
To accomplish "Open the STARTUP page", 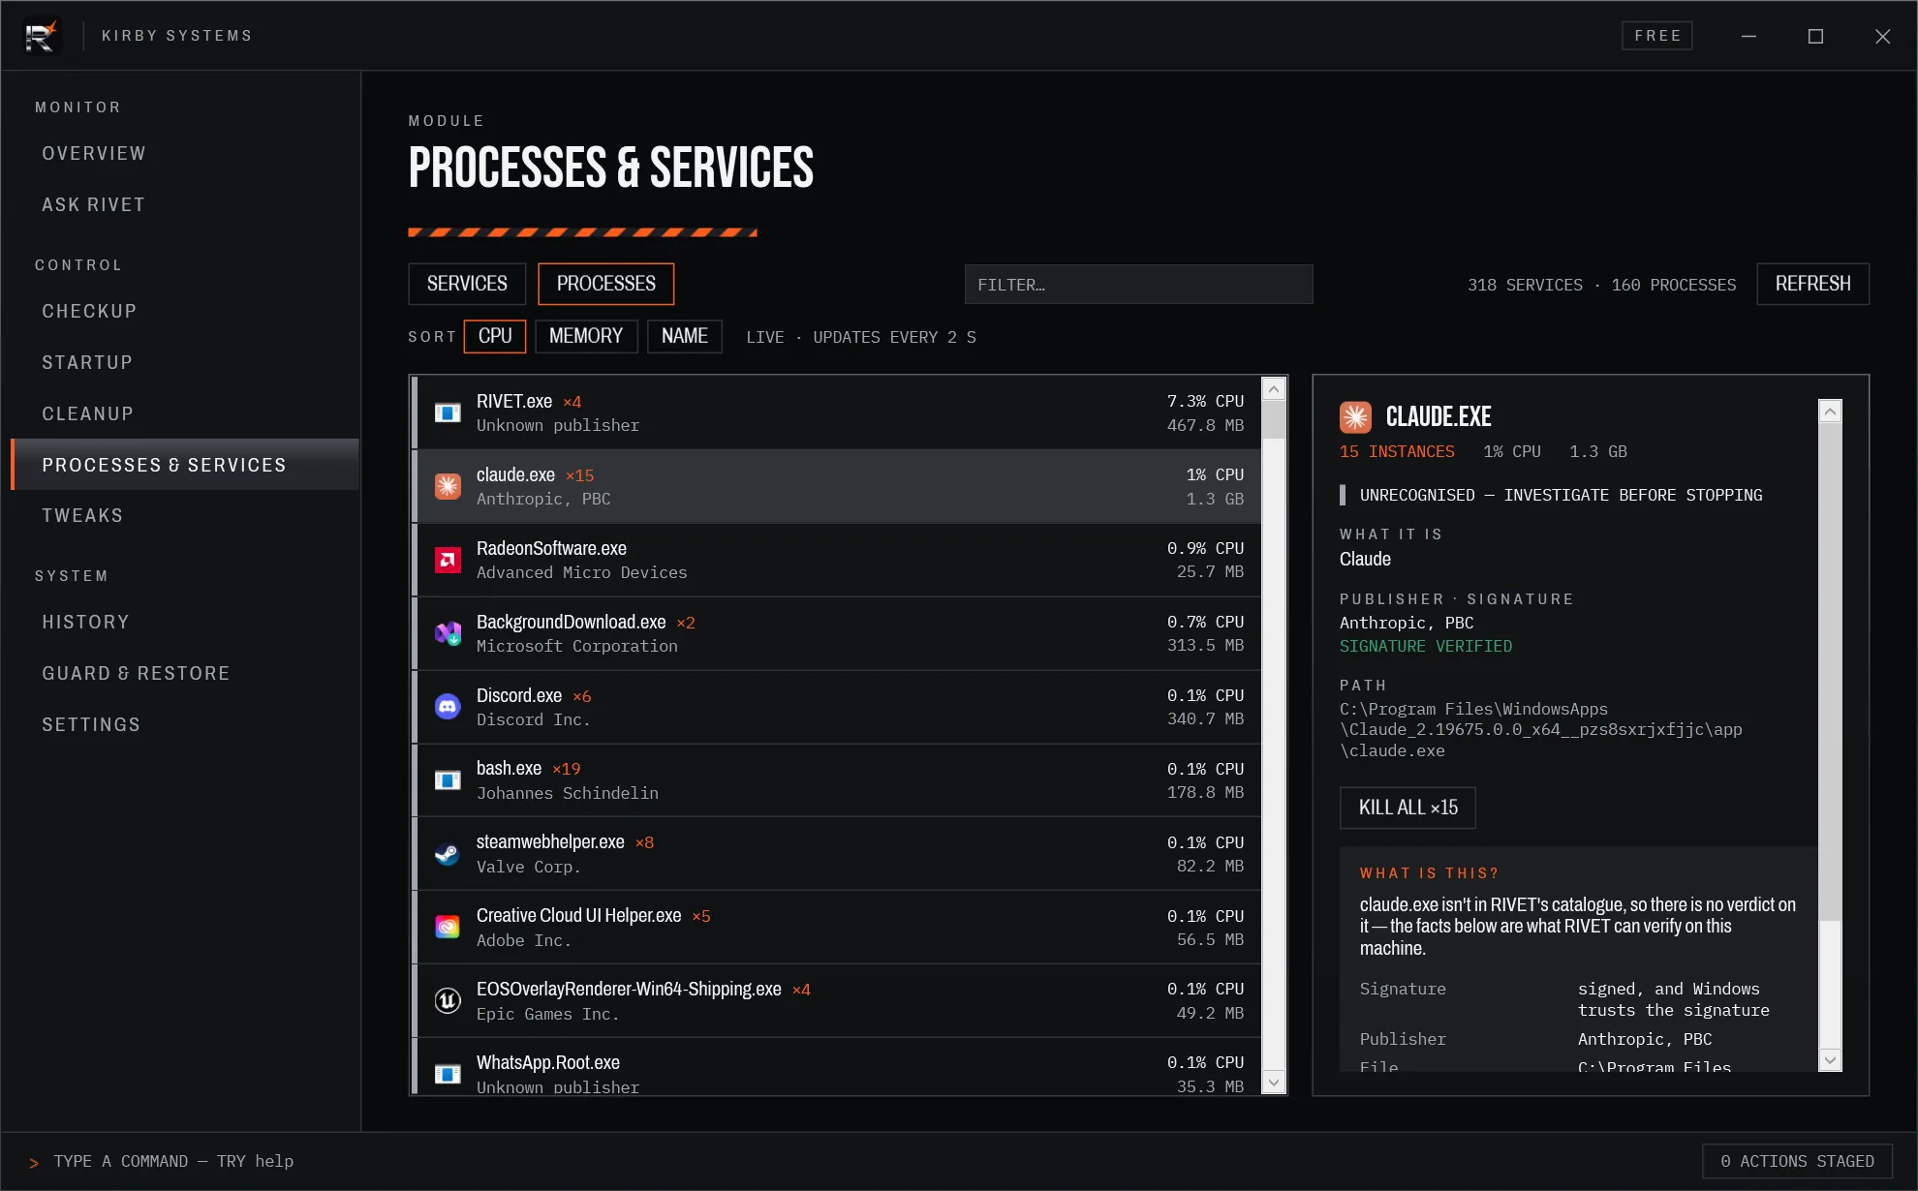I will click(x=185, y=363).
